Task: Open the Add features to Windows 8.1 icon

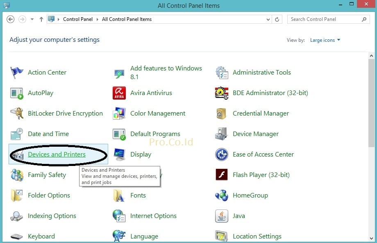Action: [119, 73]
